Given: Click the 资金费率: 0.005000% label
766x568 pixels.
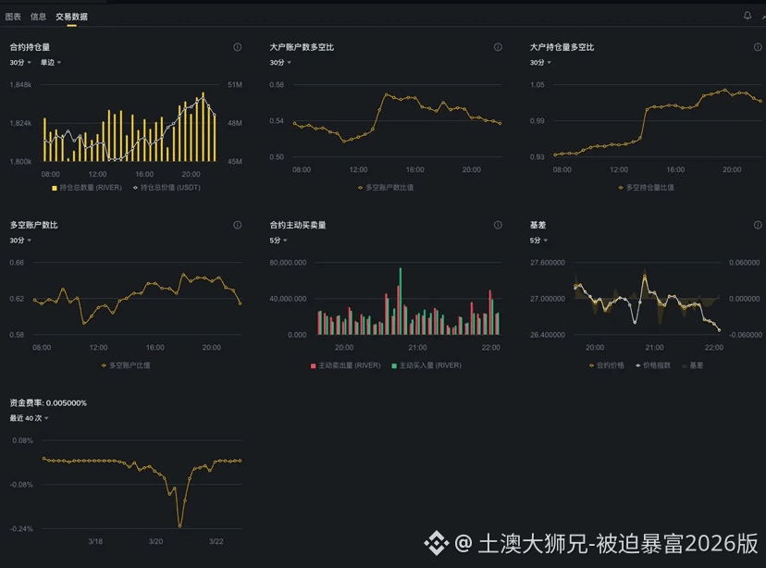Looking at the screenshot, I should [48, 402].
